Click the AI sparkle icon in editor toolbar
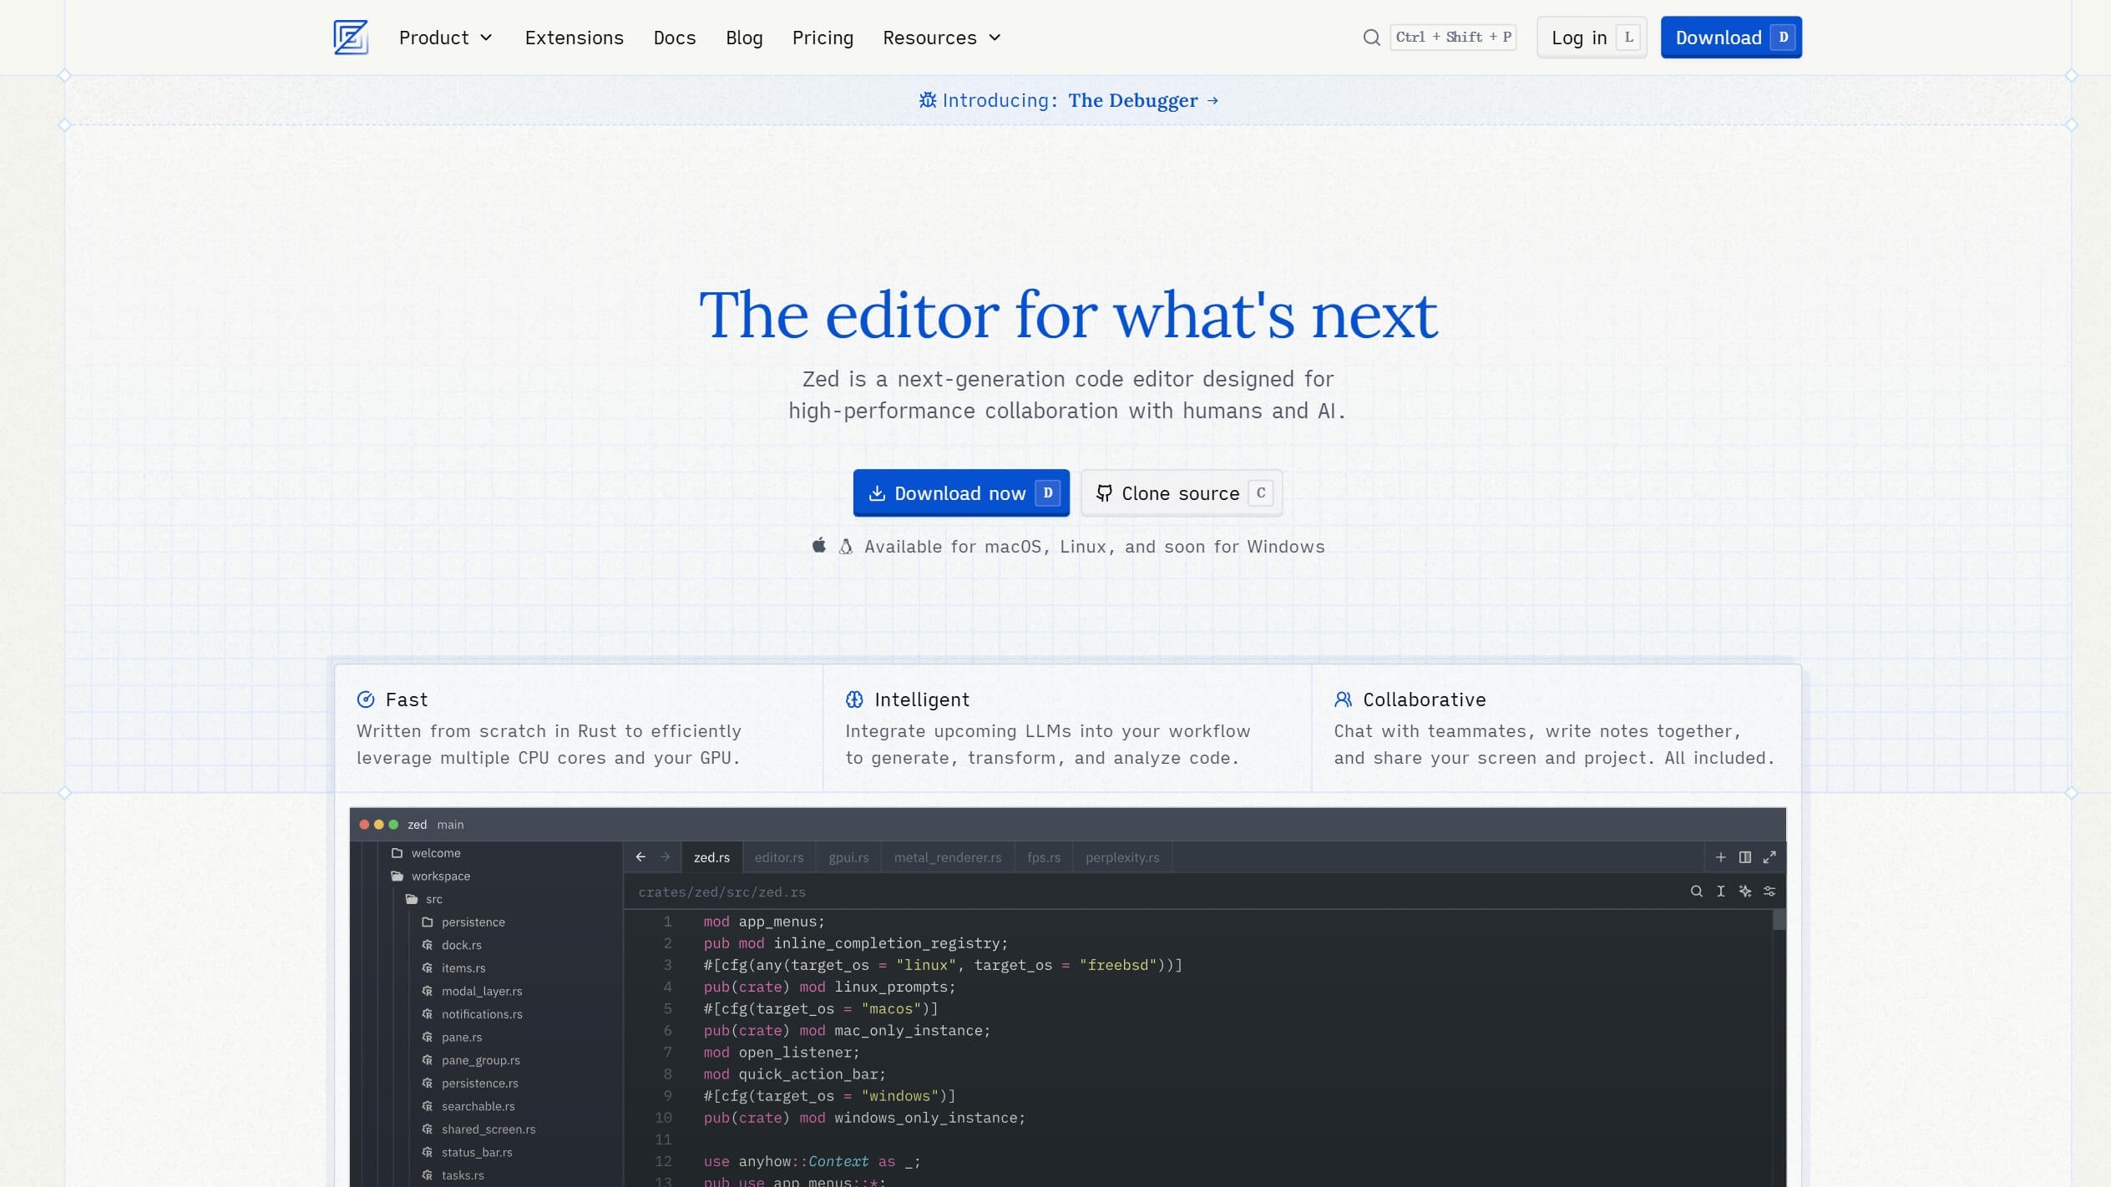 coord(1744,892)
